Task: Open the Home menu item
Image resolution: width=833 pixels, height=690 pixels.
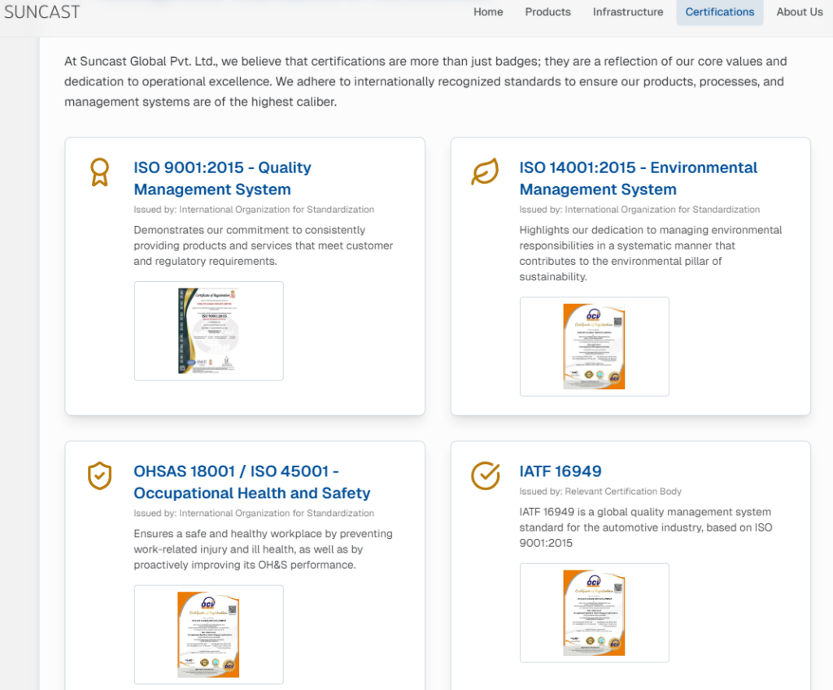Action: tap(488, 11)
